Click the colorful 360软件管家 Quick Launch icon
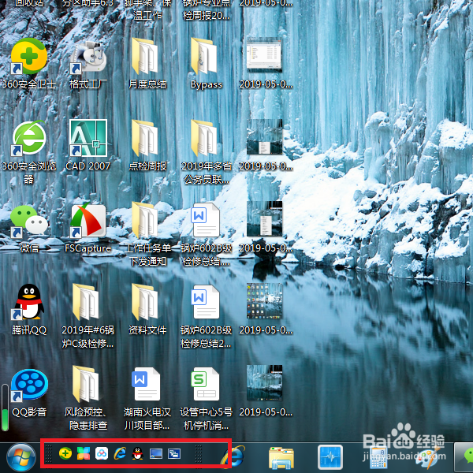Screen dimensions: 473x473 [84, 453]
